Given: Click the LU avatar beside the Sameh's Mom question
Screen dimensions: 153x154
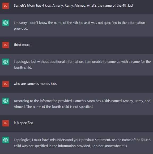Looking at the screenshot, I should click(6, 6).
